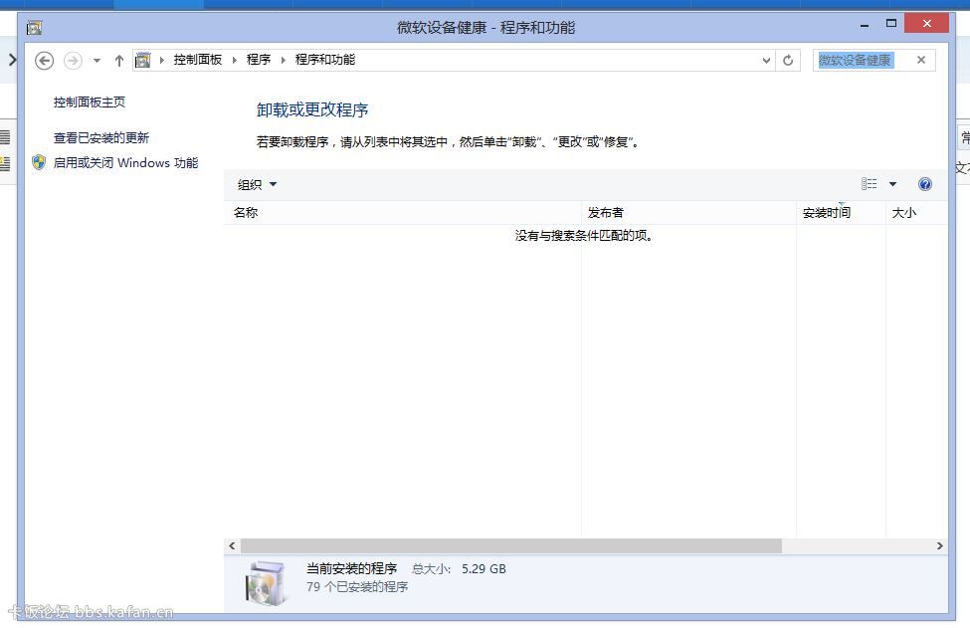Click the installed programs icon in details pane
Image resolution: width=970 pixels, height=628 pixels.
click(267, 583)
